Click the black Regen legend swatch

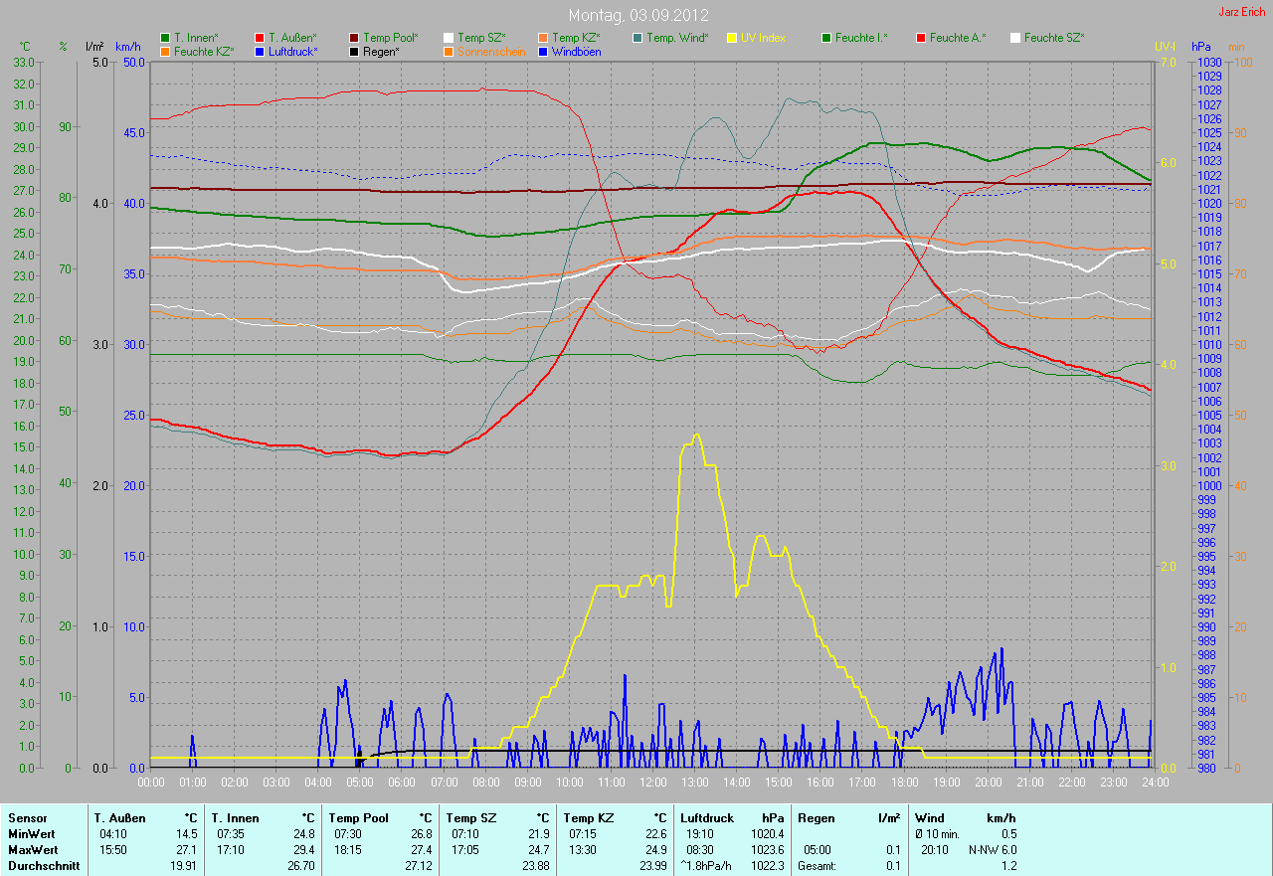354,51
